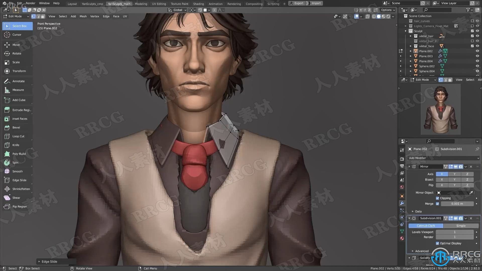The width and height of the screenshot is (482, 271).
Task: Choose the Extrude Region tool
Action: pos(17,110)
